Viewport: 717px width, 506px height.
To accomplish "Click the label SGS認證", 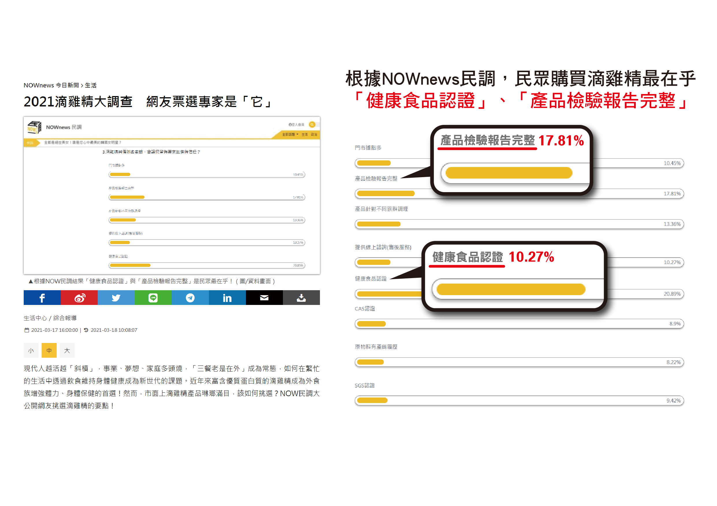I will 365,386.
